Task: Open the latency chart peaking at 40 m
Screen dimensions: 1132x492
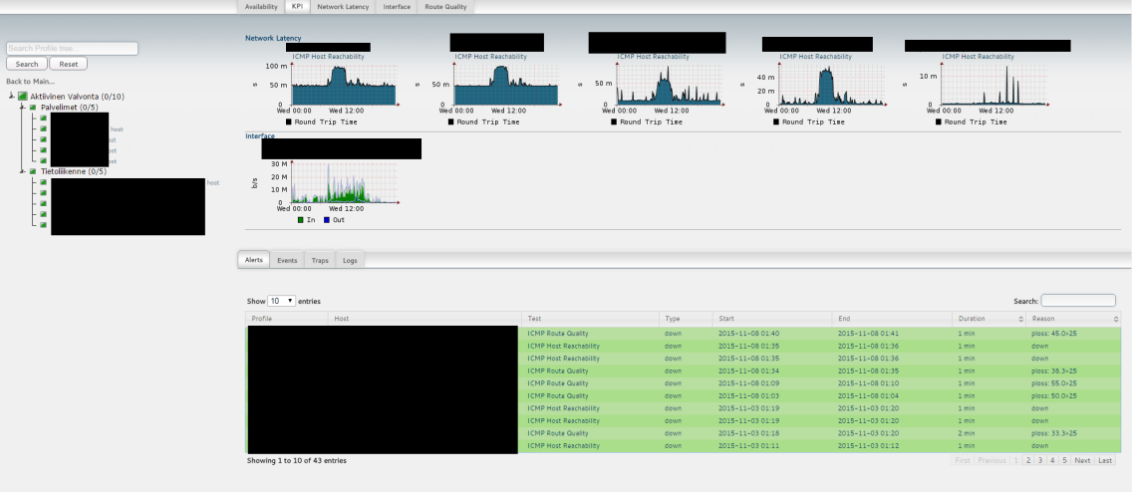Action: [815, 89]
